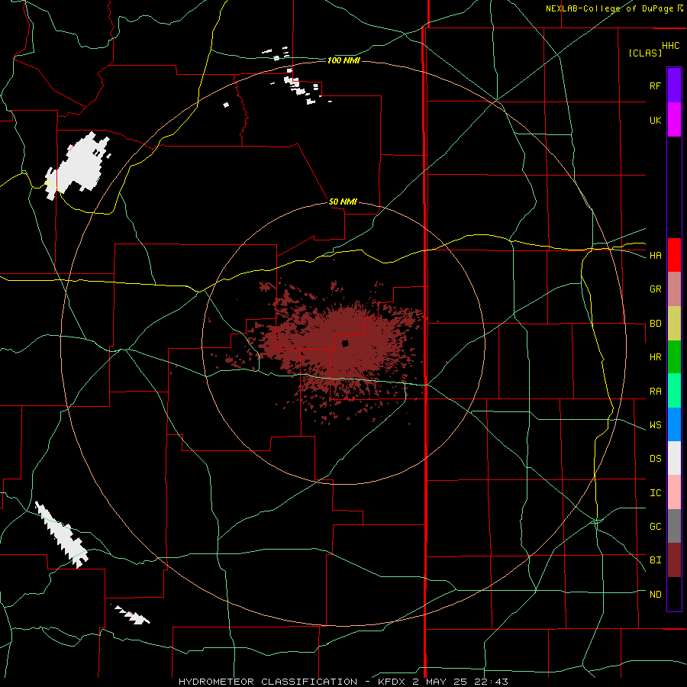687x687 pixels.
Task: Click the HA red legend color block
Action: pyautogui.click(x=674, y=255)
